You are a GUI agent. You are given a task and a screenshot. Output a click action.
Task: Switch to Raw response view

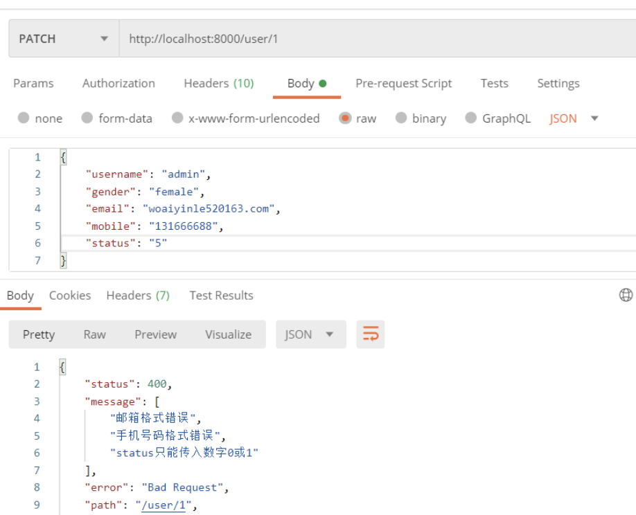tap(94, 334)
